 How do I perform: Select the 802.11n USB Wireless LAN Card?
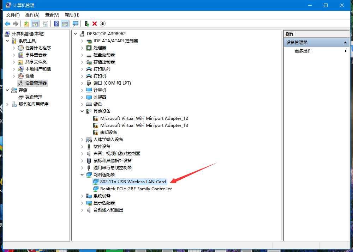[x=133, y=182]
